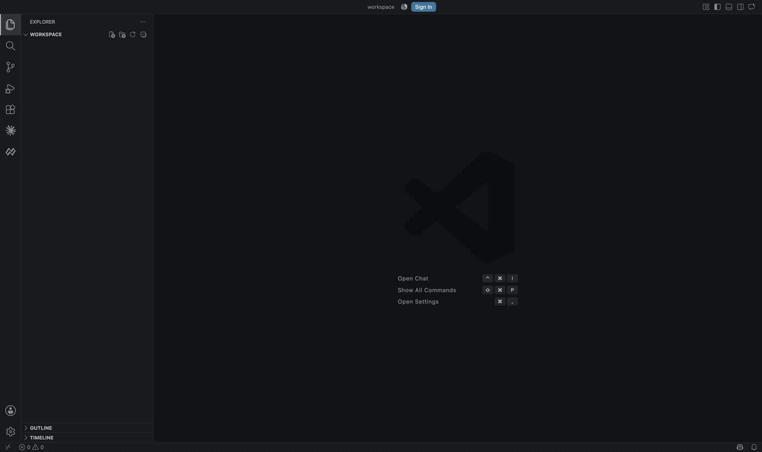This screenshot has height=452, width=762.
Task: Toggle the primary side bar
Action: [x=717, y=7]
